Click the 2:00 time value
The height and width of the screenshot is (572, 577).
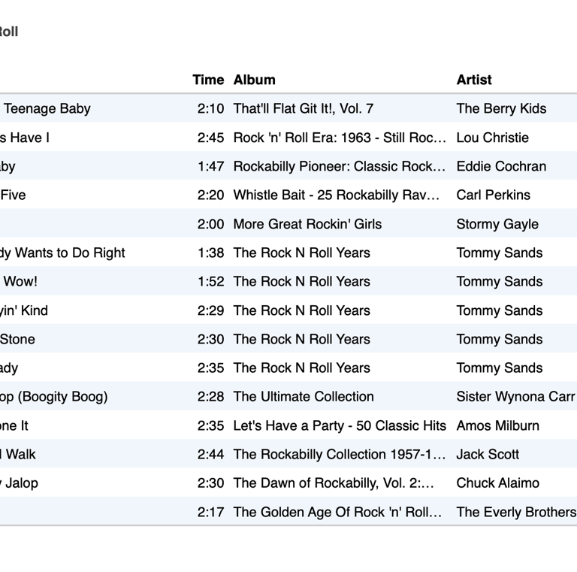coord(210,224)
